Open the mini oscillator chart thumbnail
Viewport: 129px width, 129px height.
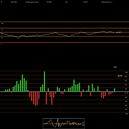(64, 124)
